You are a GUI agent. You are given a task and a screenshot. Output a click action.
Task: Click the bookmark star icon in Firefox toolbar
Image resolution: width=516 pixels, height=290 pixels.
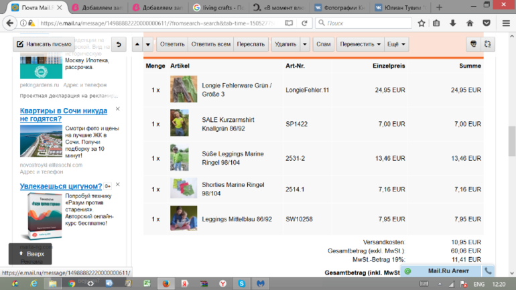click(x=421, y=23)
